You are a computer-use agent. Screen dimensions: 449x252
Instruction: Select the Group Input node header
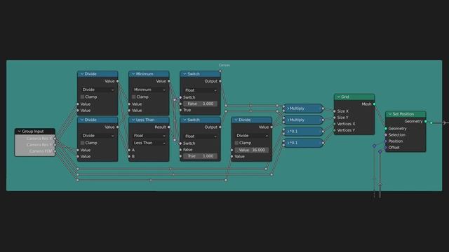(35, 132)
